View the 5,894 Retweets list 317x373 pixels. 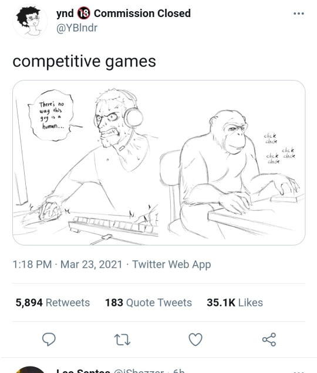pos(53,303)
